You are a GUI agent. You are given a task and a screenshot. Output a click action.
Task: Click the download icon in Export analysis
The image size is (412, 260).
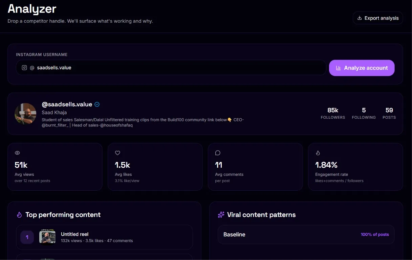360,18
